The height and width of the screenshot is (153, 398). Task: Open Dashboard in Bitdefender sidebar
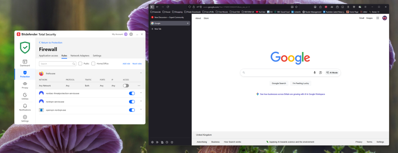(25, 63)
